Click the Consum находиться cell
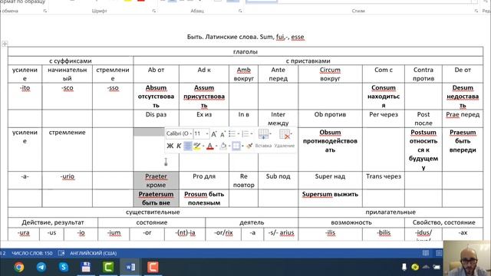 pos(384,97)
